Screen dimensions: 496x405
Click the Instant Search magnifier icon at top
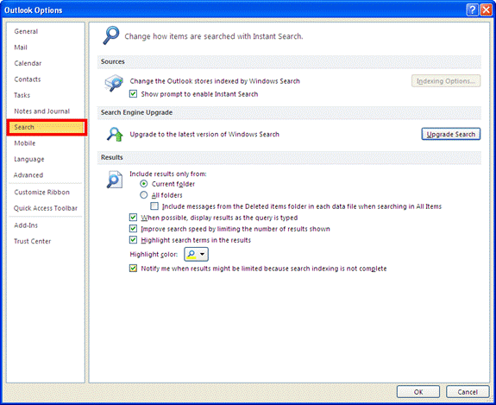click(110, 35)
